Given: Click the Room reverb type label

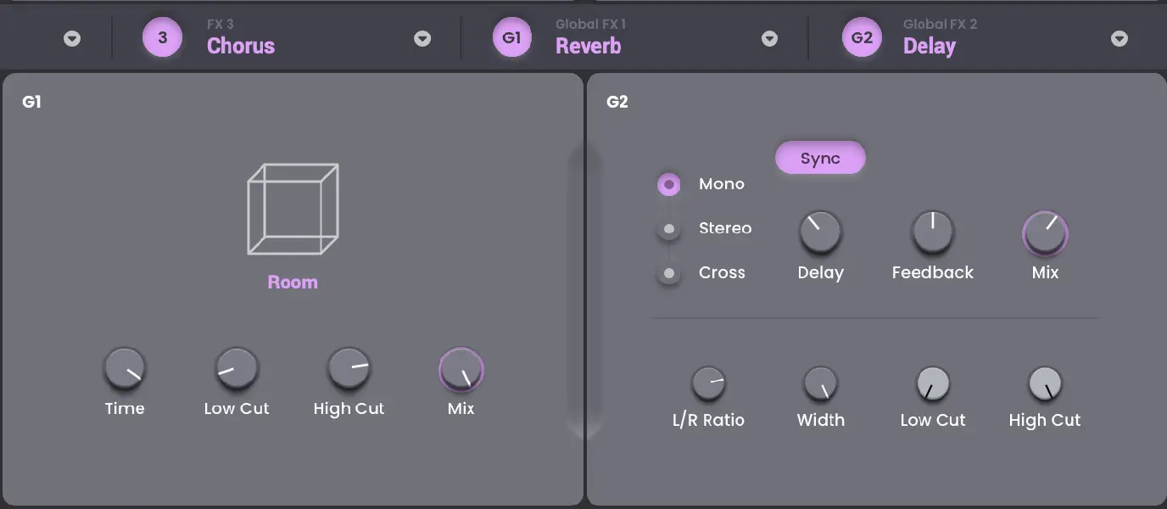Looking at the screenshot, I should (293, 282).
